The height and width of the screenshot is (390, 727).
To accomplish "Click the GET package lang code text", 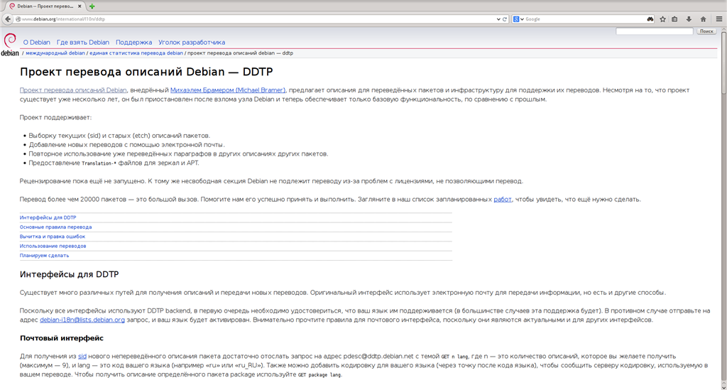I will coord(319,374).
